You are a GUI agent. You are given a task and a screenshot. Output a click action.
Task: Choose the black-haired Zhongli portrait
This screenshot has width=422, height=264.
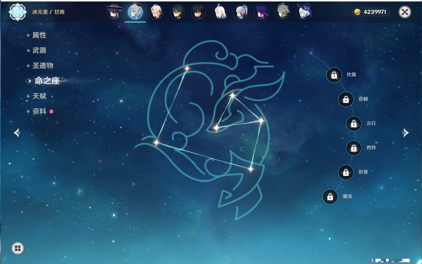(198, 12)
